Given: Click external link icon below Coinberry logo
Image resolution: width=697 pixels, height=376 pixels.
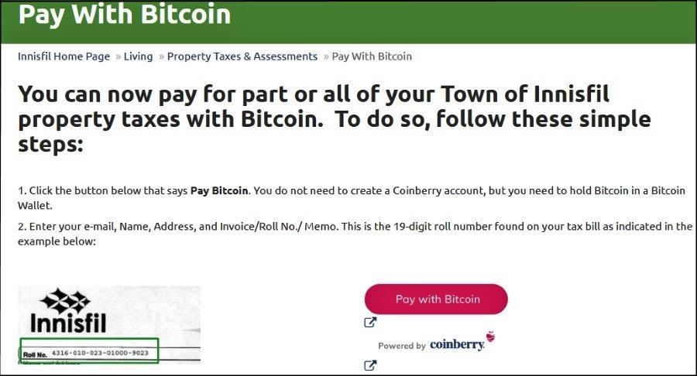Looking at the screenshot, I should coord(370,365).
